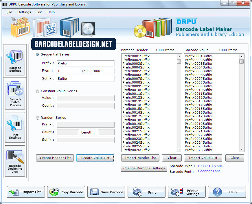Select the Sequential Series radio button

pos(37,55)
